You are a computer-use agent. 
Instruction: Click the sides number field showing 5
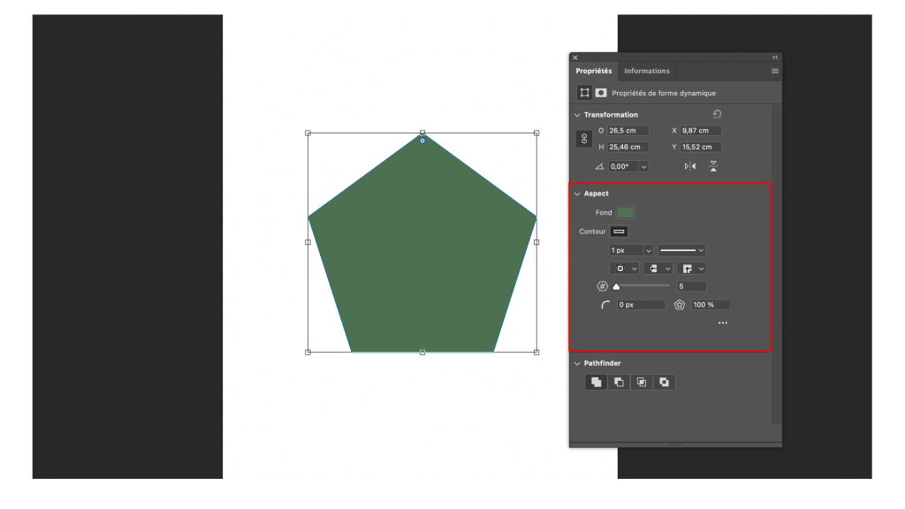tap(691, 286)
